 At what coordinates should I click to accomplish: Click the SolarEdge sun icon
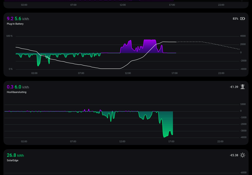pos(243,155)
